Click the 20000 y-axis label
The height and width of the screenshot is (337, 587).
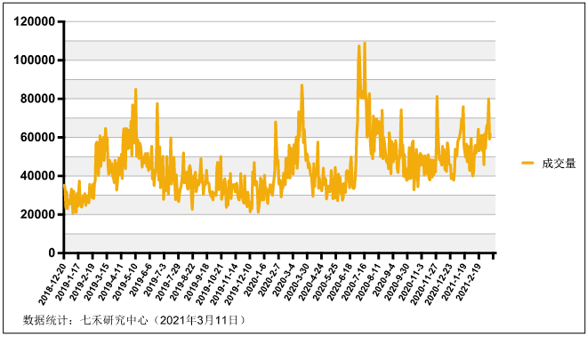[x=38, y=214]
